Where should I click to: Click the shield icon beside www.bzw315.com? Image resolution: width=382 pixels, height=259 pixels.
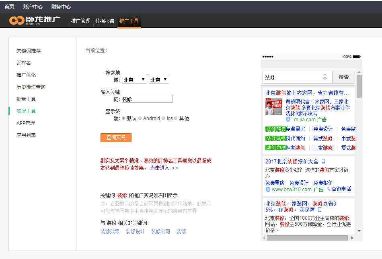click(268, 189)
